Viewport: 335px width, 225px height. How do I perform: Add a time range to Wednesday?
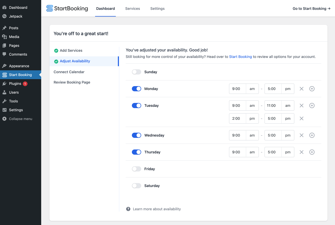click(x=312, y=135)
